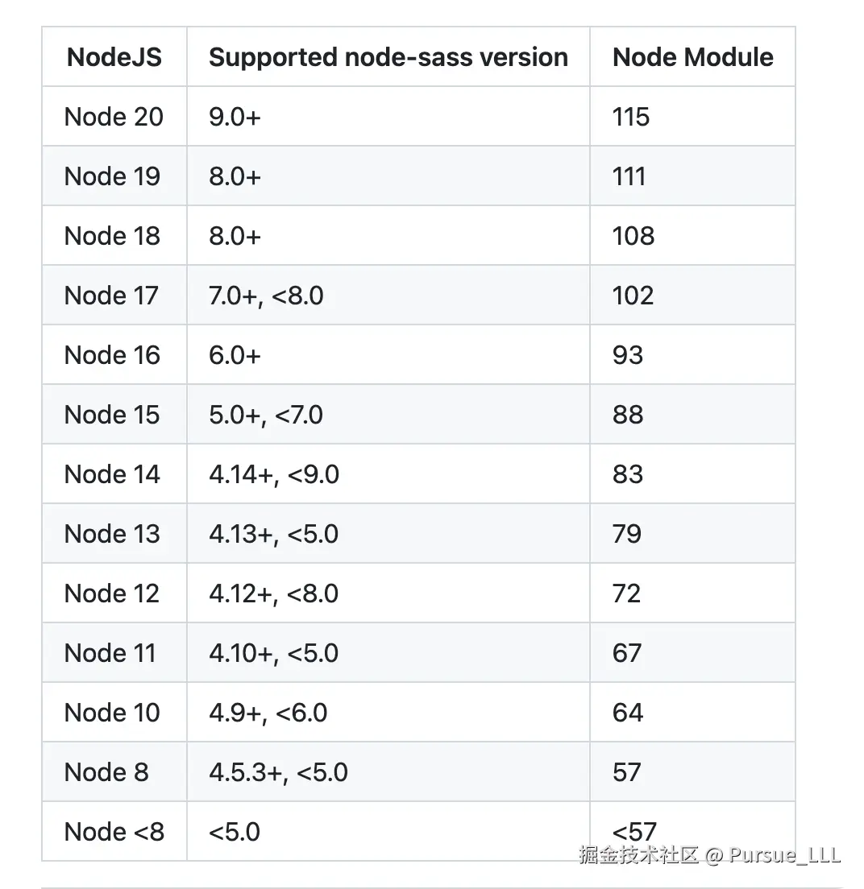
Task: Click the NodeJS column header
Action: [x=114, y=57]
